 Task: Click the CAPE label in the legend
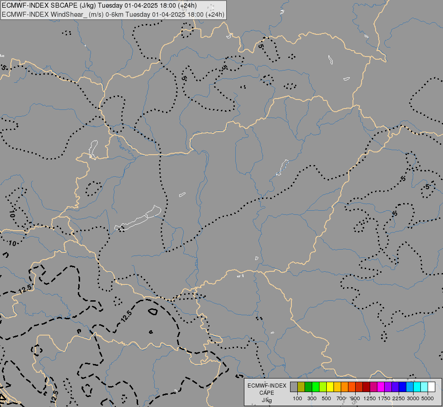pyautogui.click(x=267, y=393)
